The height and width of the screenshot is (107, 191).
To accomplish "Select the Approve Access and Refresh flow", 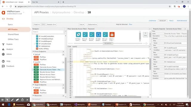I will 51,79.
